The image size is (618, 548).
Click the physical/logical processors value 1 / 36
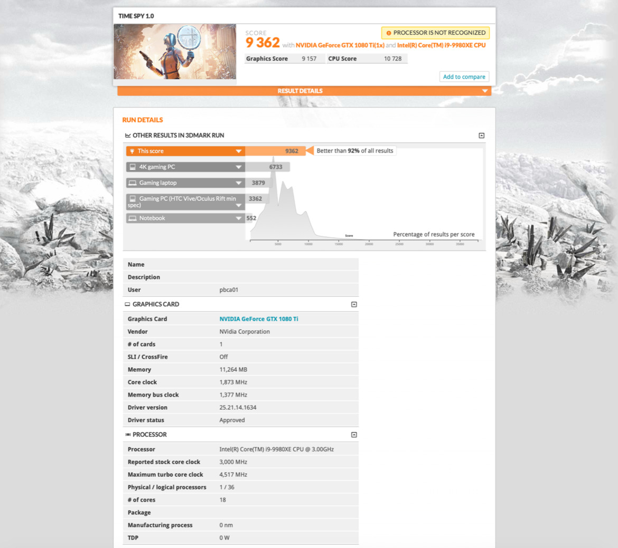(x=227, y=487)
